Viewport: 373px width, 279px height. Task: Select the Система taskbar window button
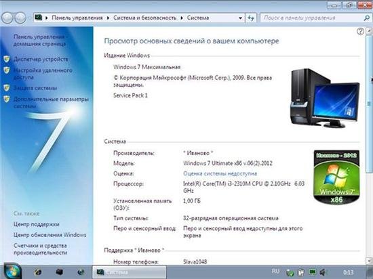tap(129, 272)
